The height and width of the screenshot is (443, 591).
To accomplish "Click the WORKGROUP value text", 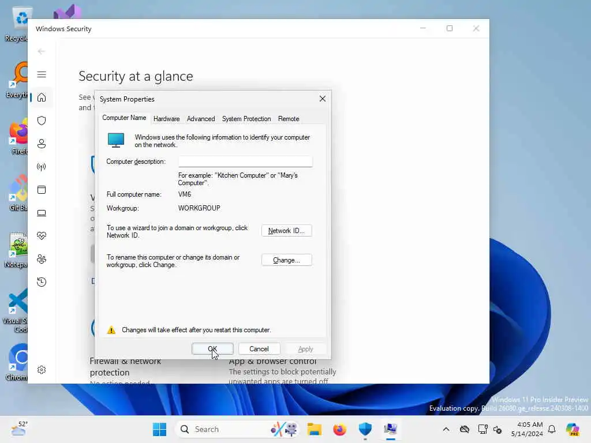I will pos(199,208).
